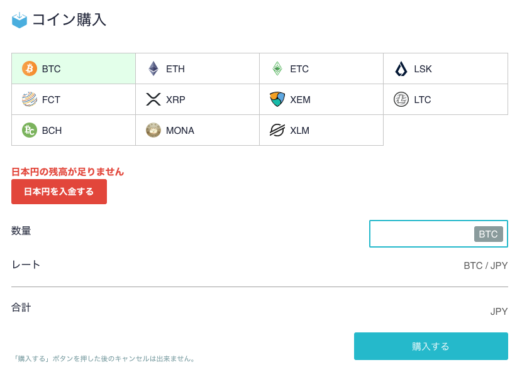This screenshot has width=522, height=377.
Task: Click the Monacoin cat coin icon
Action: (153, 130)
